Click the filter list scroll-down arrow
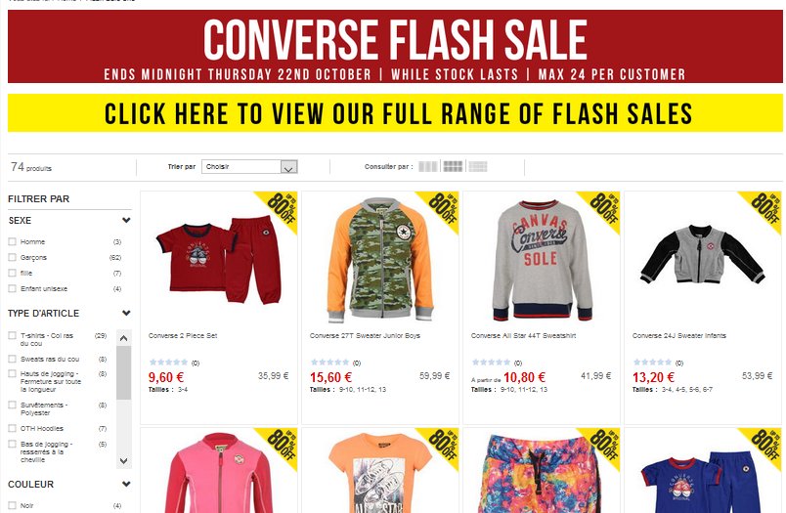 point(124,460)
